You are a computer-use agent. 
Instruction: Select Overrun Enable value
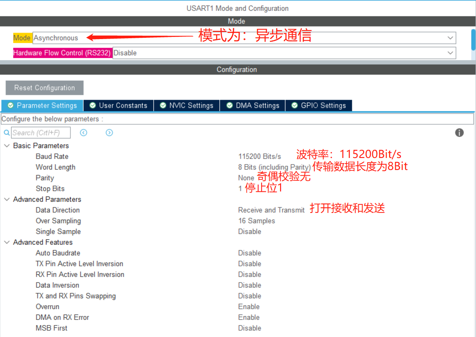[x=249, y=307]
